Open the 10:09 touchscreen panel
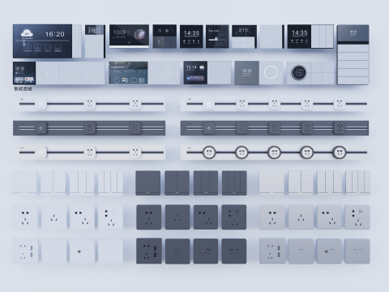Screen dimensions: 389x292 pyautogui.click(x=129, y=36)
